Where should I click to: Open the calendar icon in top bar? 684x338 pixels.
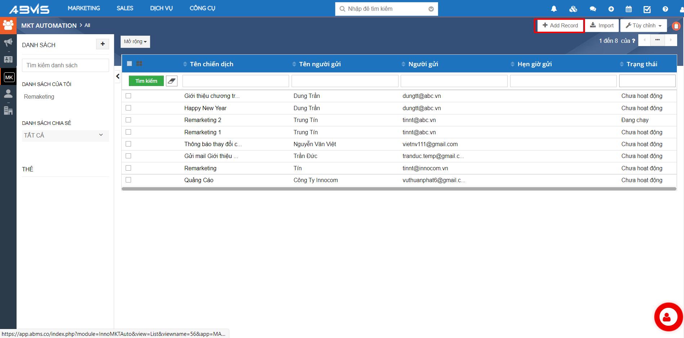pyautogui.click(x=629, y=9)
